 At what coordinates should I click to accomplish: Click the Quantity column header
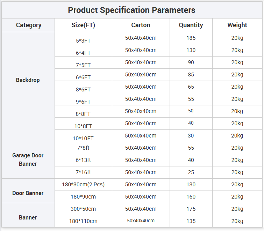coord(191,25)
